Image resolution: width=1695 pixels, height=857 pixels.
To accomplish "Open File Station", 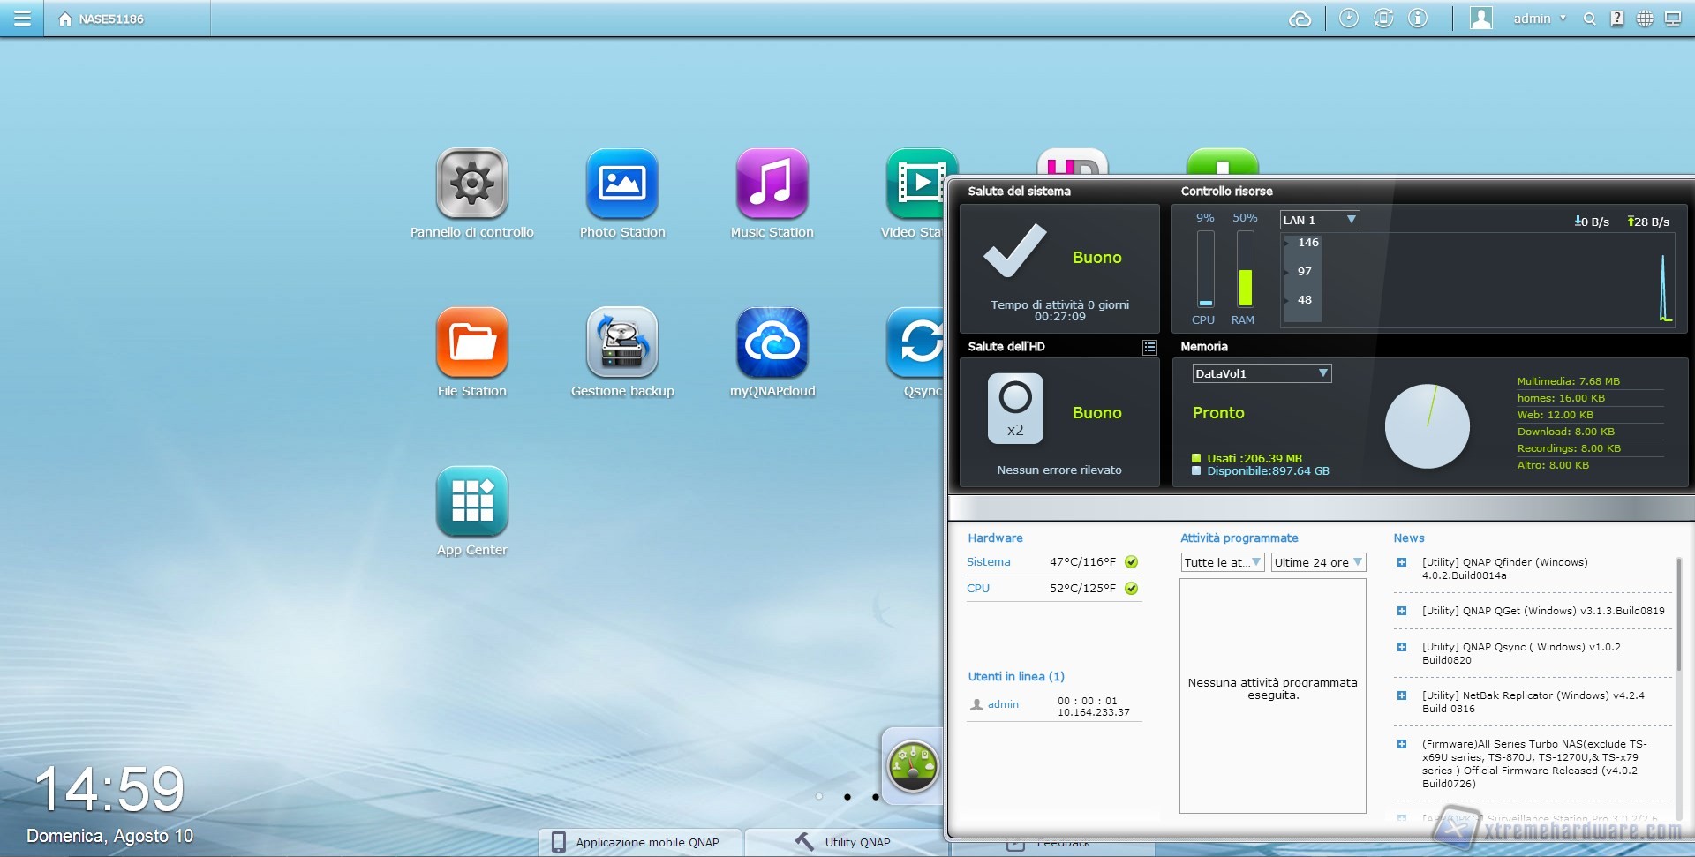I will [471, 342].
